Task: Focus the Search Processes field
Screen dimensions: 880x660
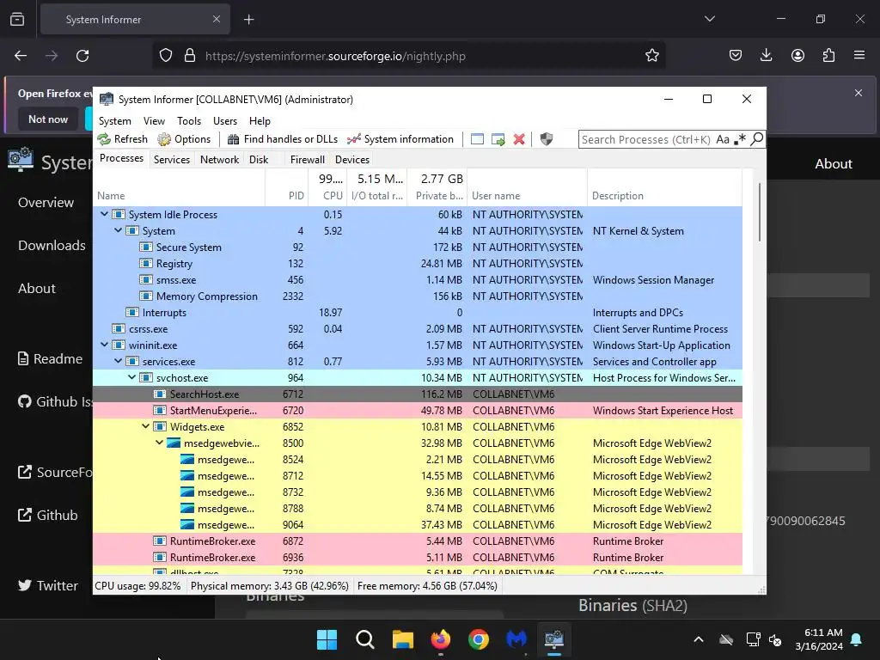Action: [x=646, y=139]
